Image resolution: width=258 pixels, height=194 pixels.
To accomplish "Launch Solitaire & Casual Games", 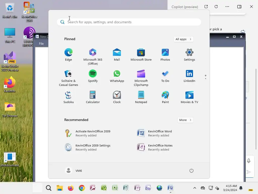I will point(69,78).
